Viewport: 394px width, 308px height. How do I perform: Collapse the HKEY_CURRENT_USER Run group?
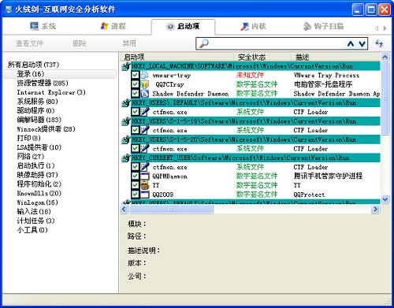click(126, 158)
